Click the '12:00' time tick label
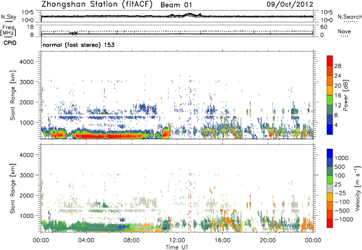The height and width of the screenshot is (250, 362). pos(177,241)
